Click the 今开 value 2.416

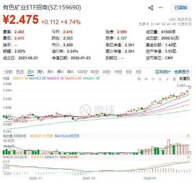pyautogui.click(x=68, y=32)
